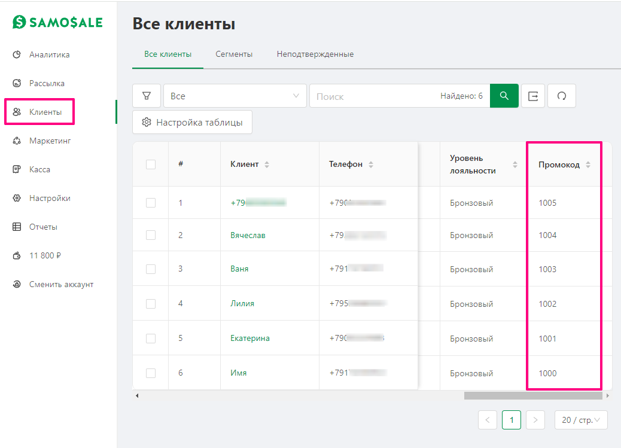Image resolution: width=621 pixels, height=448 pixels.
Task: Click Найдено: 6 result count
Action: (x=461, y=96)
